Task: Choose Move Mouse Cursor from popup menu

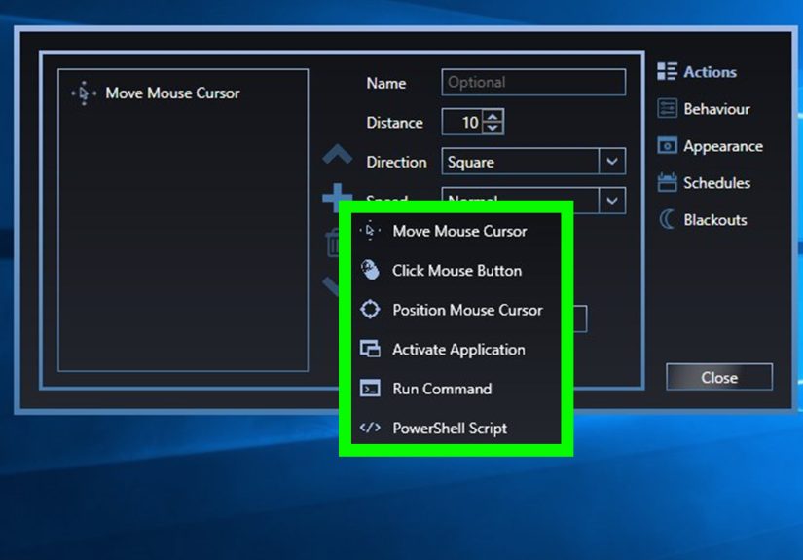Action: click(458, 231)
